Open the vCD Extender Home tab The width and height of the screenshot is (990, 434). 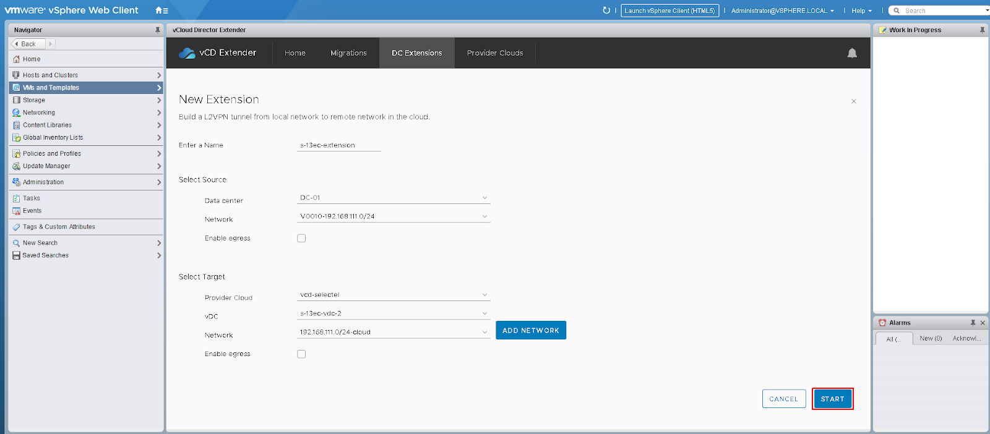coord(295,53)
